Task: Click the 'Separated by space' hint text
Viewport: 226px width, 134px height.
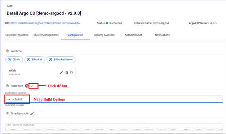Action: [15, 105]
